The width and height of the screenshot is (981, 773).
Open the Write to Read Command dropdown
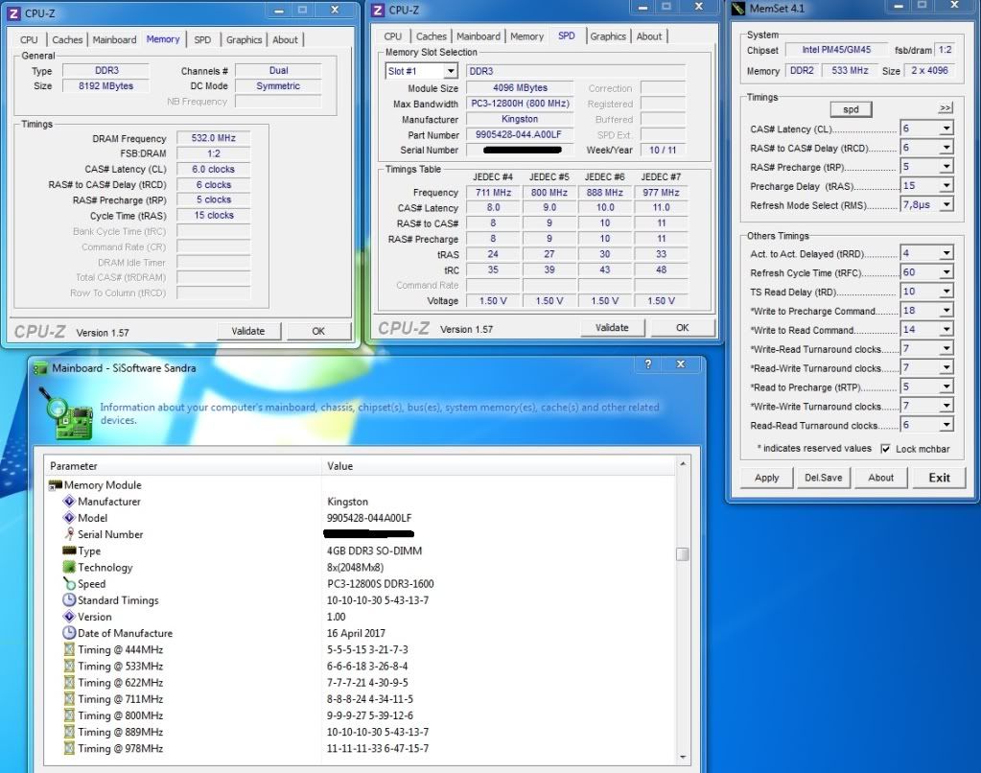[x=946, y=329]
